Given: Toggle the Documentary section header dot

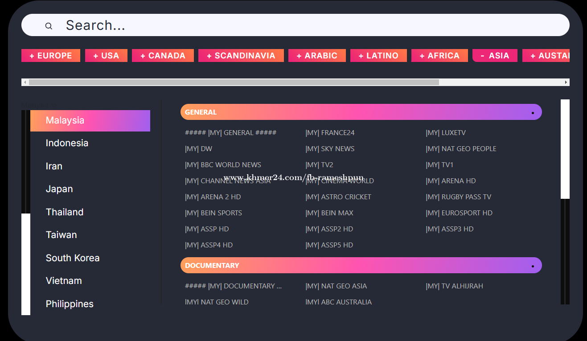Looking at the screenshot, I should pyautogui.click(x=533, y=266).
